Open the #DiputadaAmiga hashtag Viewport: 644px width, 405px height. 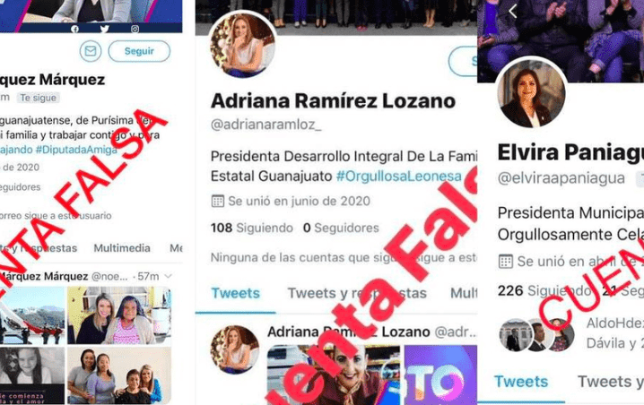coord(76,150)
